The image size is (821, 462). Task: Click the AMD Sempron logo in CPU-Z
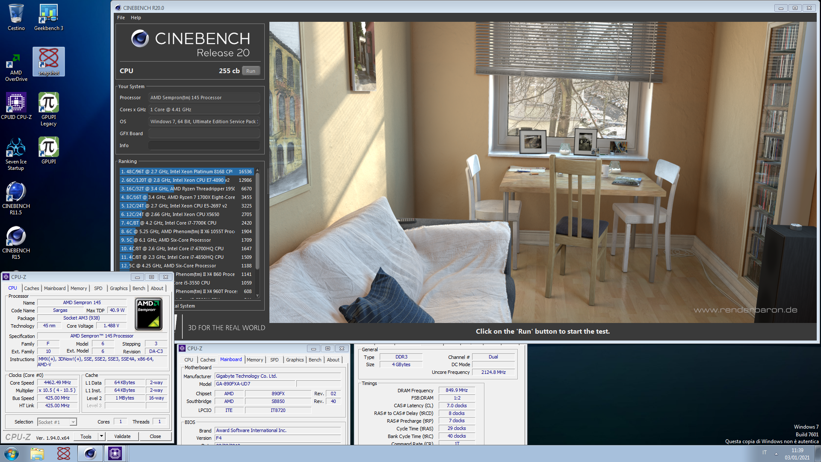pos(148,314)
